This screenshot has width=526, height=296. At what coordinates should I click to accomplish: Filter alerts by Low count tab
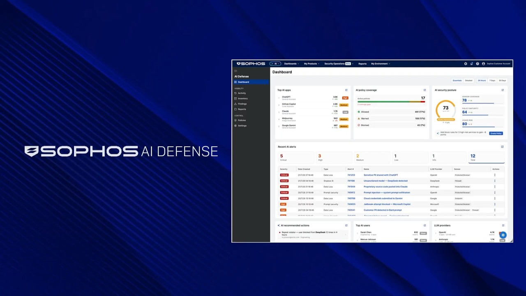click(410, 157)
